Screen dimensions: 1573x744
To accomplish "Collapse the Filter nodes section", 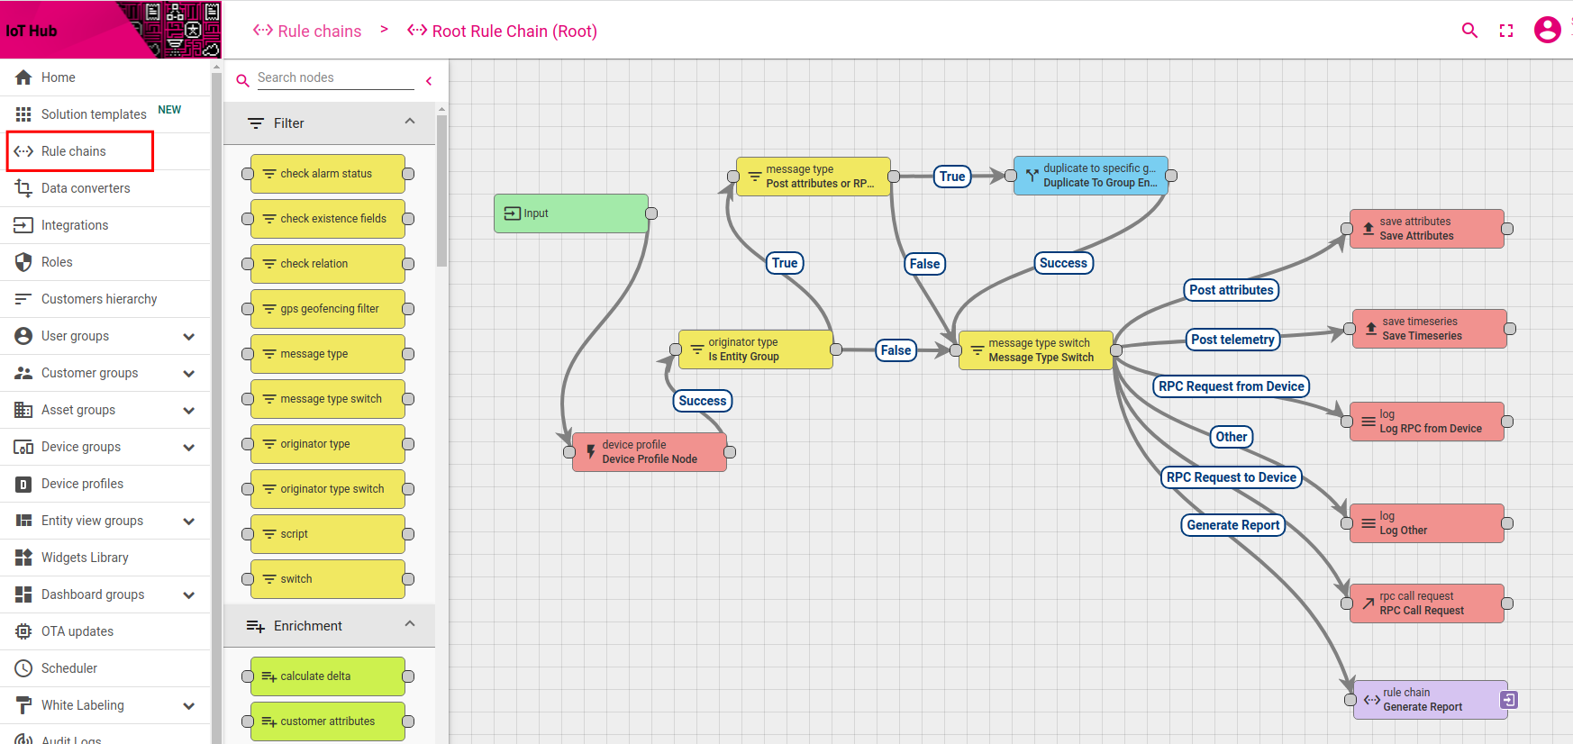I will point(410,122).
